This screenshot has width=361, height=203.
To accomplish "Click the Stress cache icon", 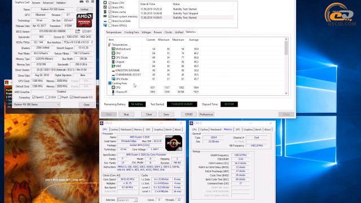I will pyautogui.click(x=105, y=12).
